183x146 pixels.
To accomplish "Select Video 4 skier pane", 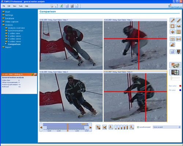I will click(135, 97).
